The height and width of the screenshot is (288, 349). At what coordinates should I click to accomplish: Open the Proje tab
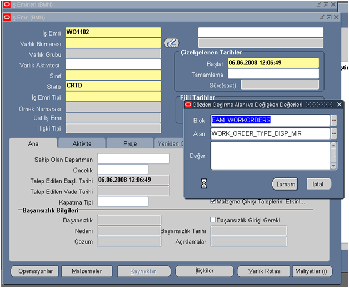click(130, 143)
